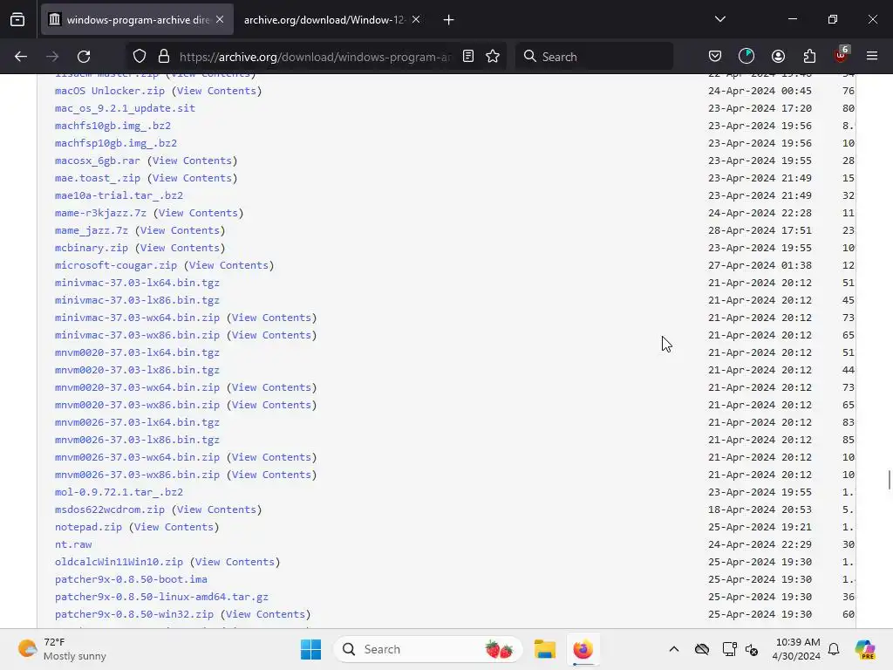Download macosx_6gb.rar
This screenshot has width=893, height=670.
click(x=98, y=161)
